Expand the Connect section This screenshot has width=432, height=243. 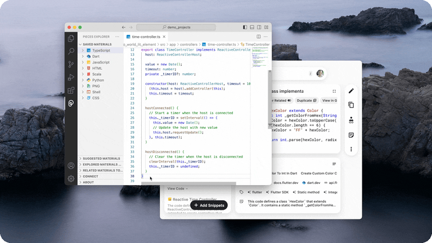tap(101, 176)
